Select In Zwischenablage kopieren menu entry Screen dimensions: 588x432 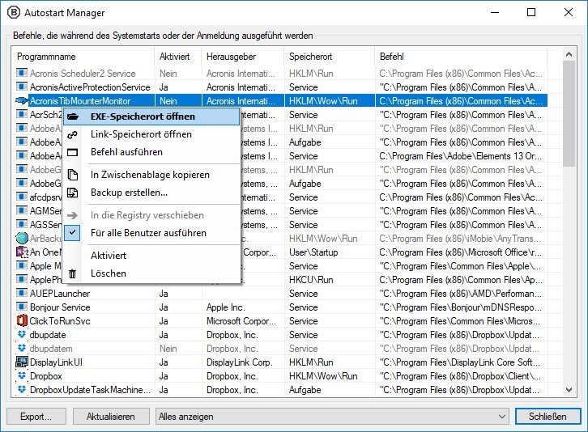tap(151, 175)
